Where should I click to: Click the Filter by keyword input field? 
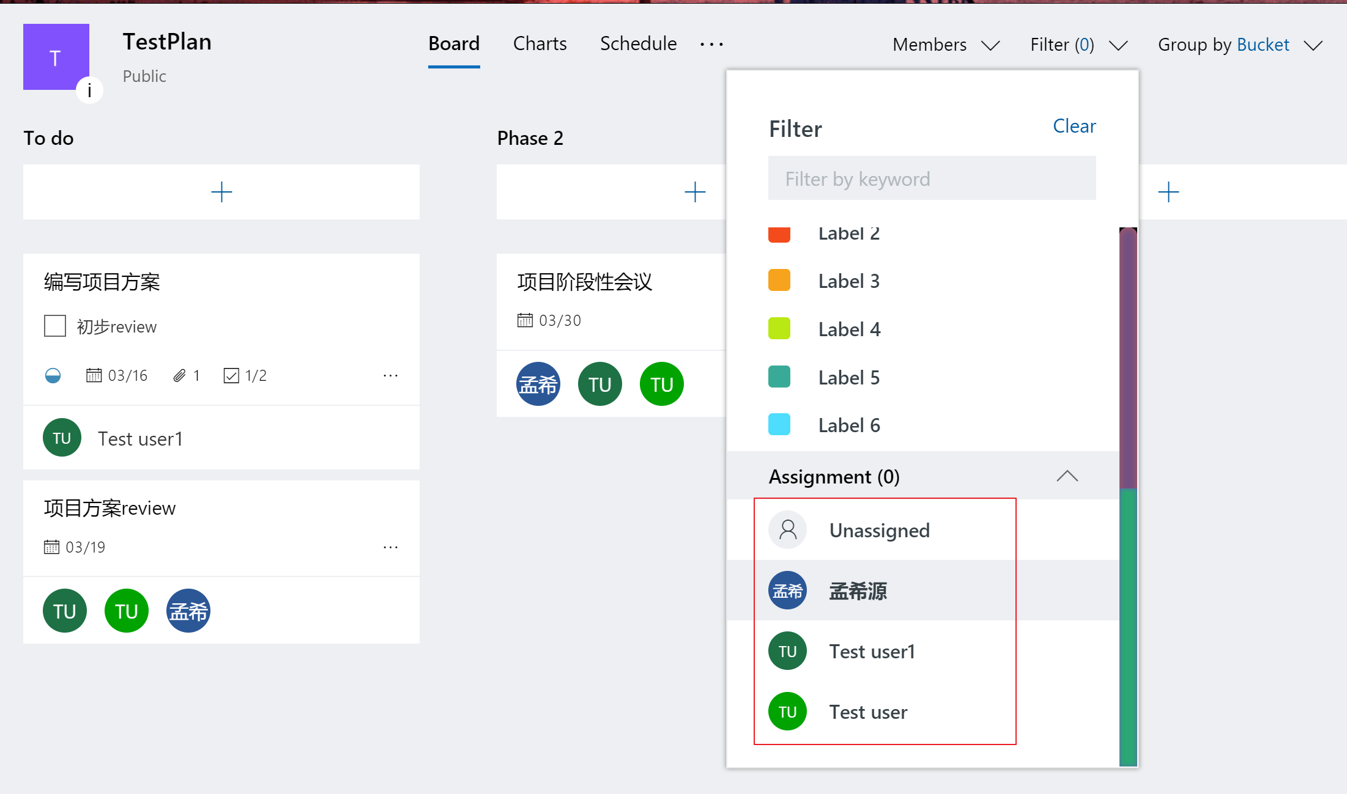pyautogui.click(x=931, y=178)
